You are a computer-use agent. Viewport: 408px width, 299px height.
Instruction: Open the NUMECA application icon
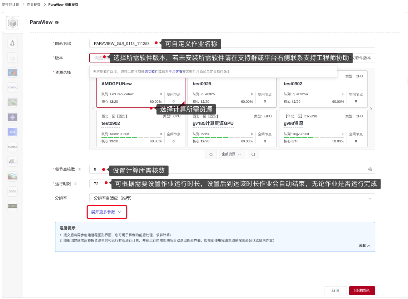click(13, 147)
